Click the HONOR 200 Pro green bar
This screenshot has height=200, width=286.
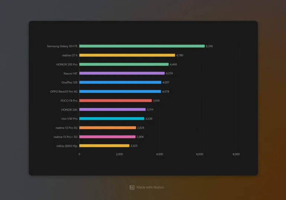click(124, 64)
